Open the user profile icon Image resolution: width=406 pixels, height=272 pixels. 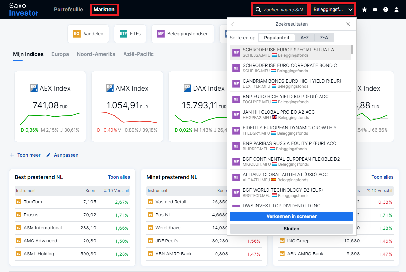396,10
